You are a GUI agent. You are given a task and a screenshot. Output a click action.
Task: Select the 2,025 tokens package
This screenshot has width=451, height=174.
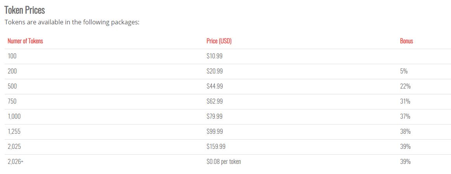14,147
